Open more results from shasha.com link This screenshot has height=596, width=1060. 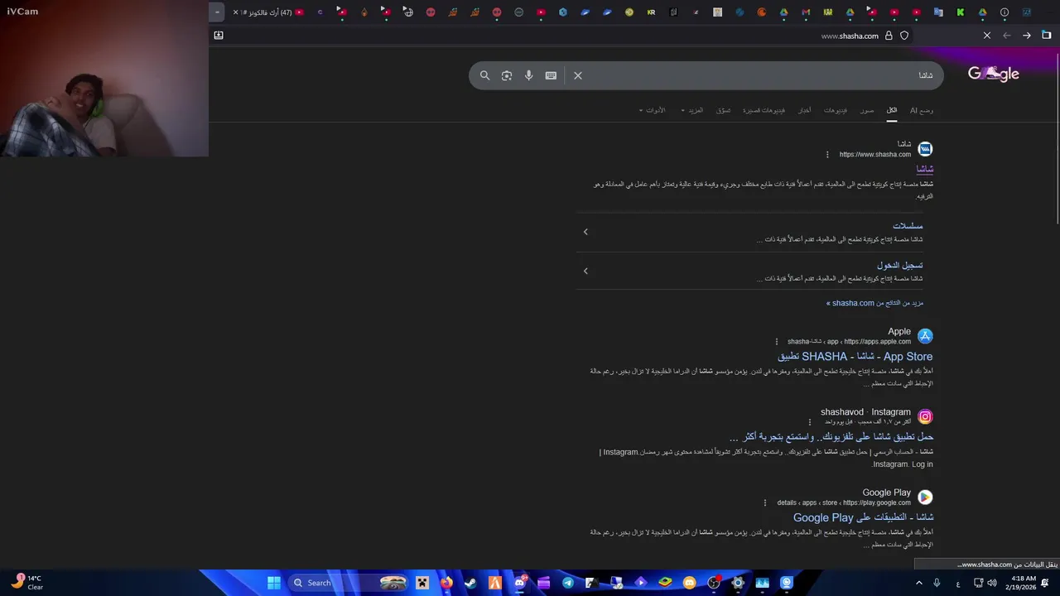[x=874, y=303]
